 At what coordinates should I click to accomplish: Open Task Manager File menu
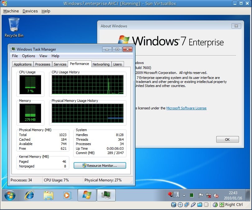pyautogui.click(x=15, y=56)
